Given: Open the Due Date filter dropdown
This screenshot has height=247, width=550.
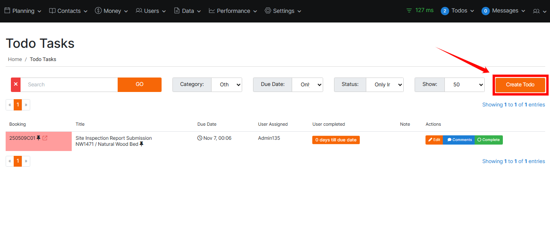Looking at the screenshot, I should [307, 85].
